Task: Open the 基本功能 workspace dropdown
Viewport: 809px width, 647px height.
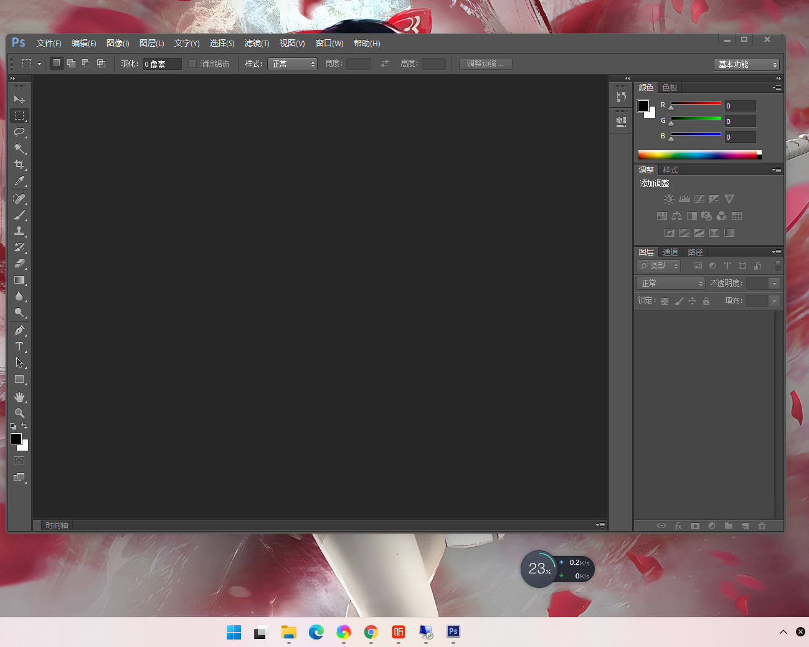Action: click(746, 64)
